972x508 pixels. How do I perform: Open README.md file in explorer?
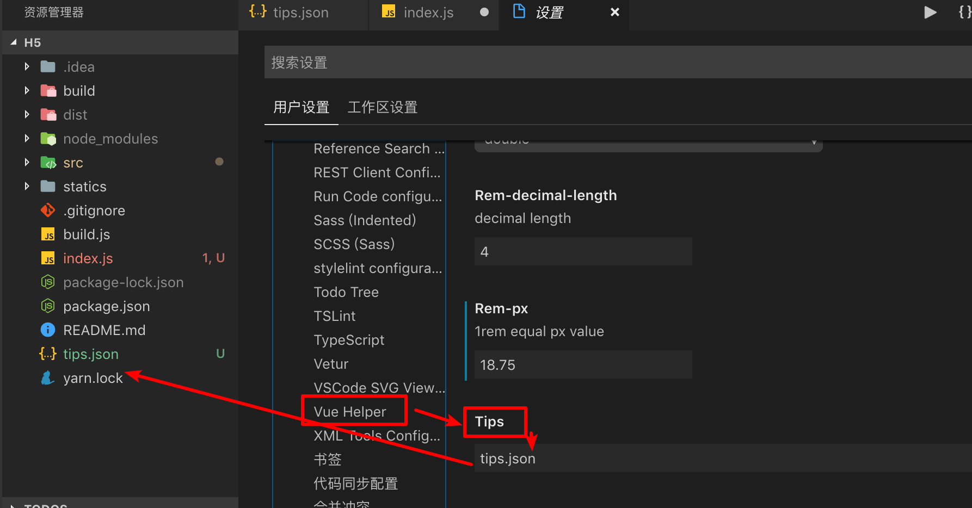click(x=104, y=330)
